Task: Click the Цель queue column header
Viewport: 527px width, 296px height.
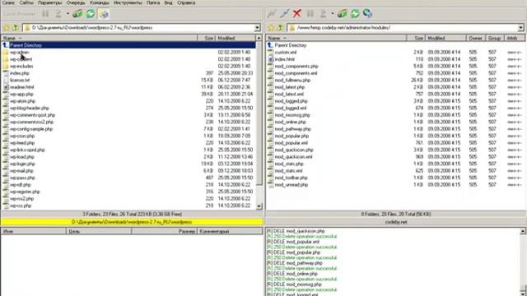Action: (x=99, y=231)
